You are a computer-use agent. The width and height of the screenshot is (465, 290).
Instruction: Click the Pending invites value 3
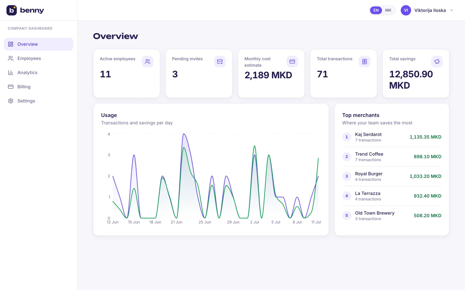point(175,74)
